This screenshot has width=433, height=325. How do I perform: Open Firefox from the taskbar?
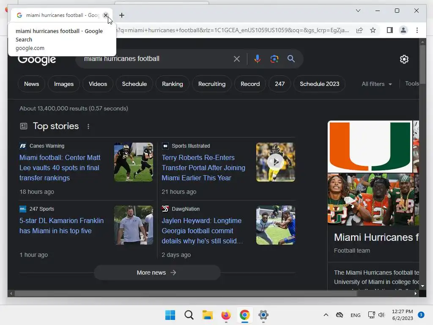[x=226, y=315]
